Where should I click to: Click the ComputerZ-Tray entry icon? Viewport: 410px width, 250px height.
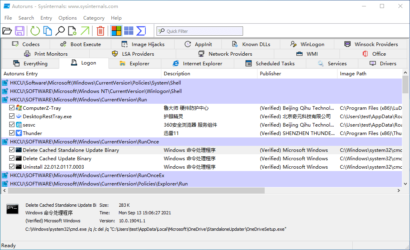(19, 108)
